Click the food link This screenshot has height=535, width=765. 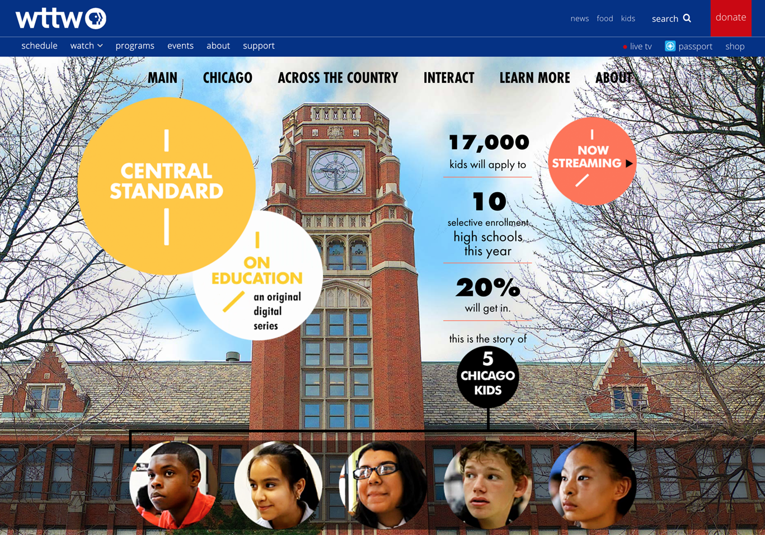point(605,18)
